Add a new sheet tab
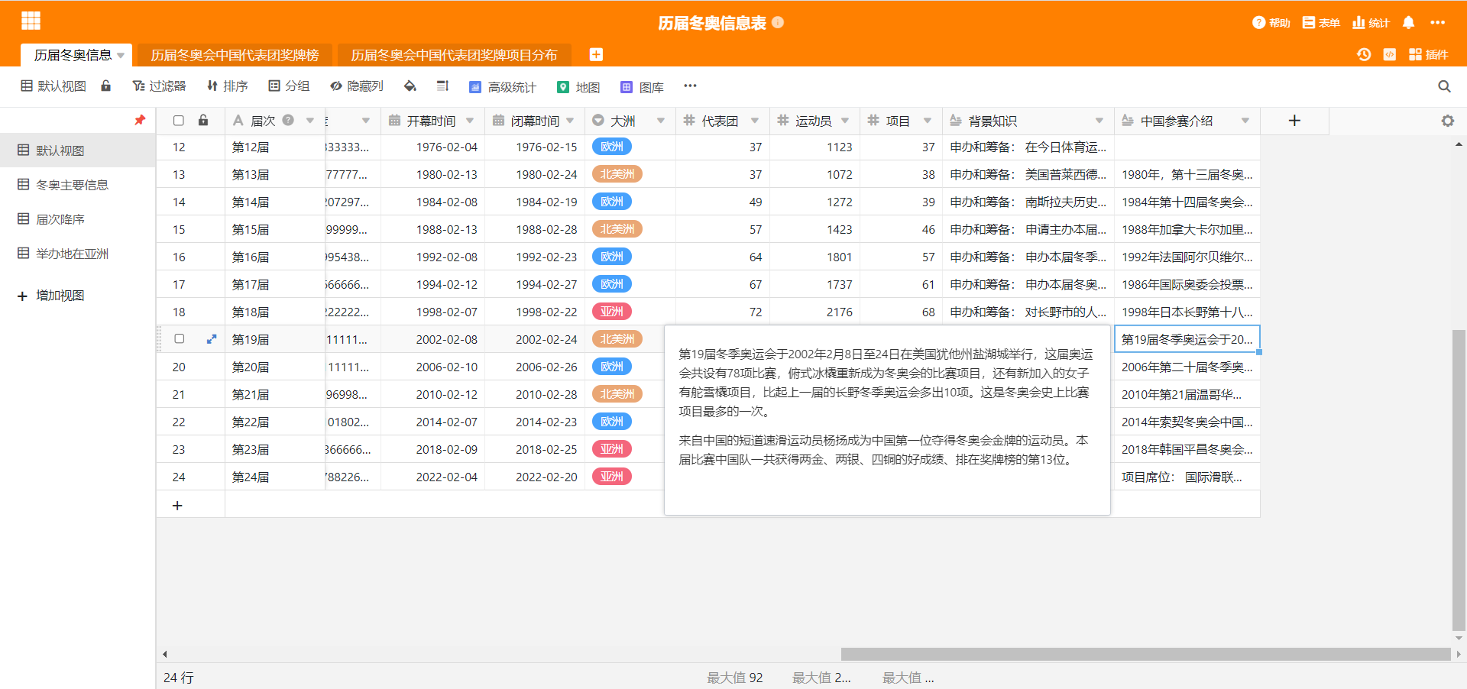 click(596, 54)
